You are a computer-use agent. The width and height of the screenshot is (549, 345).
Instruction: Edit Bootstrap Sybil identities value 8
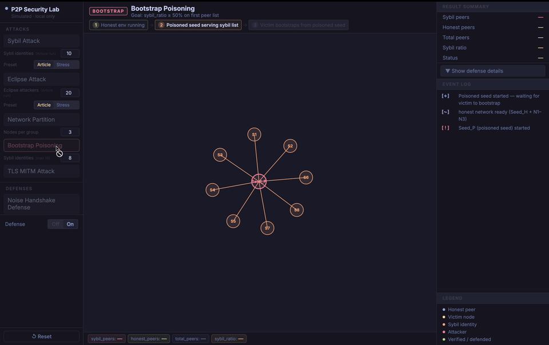click(x=70, y=158)
